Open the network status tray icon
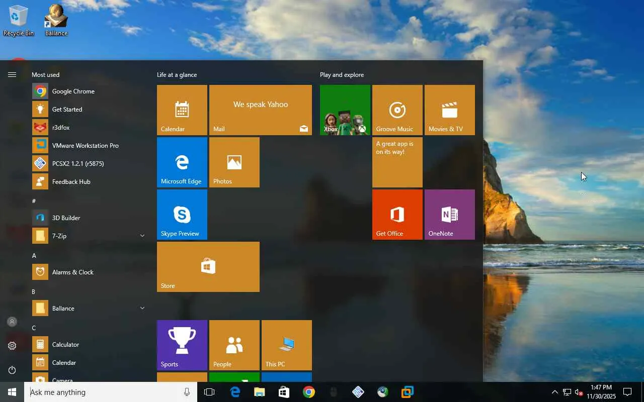This screenshot has width=644, height=402. point(567,392)
